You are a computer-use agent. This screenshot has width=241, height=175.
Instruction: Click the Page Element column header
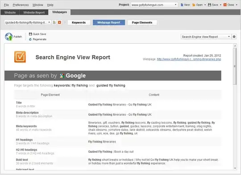(50, 95)
